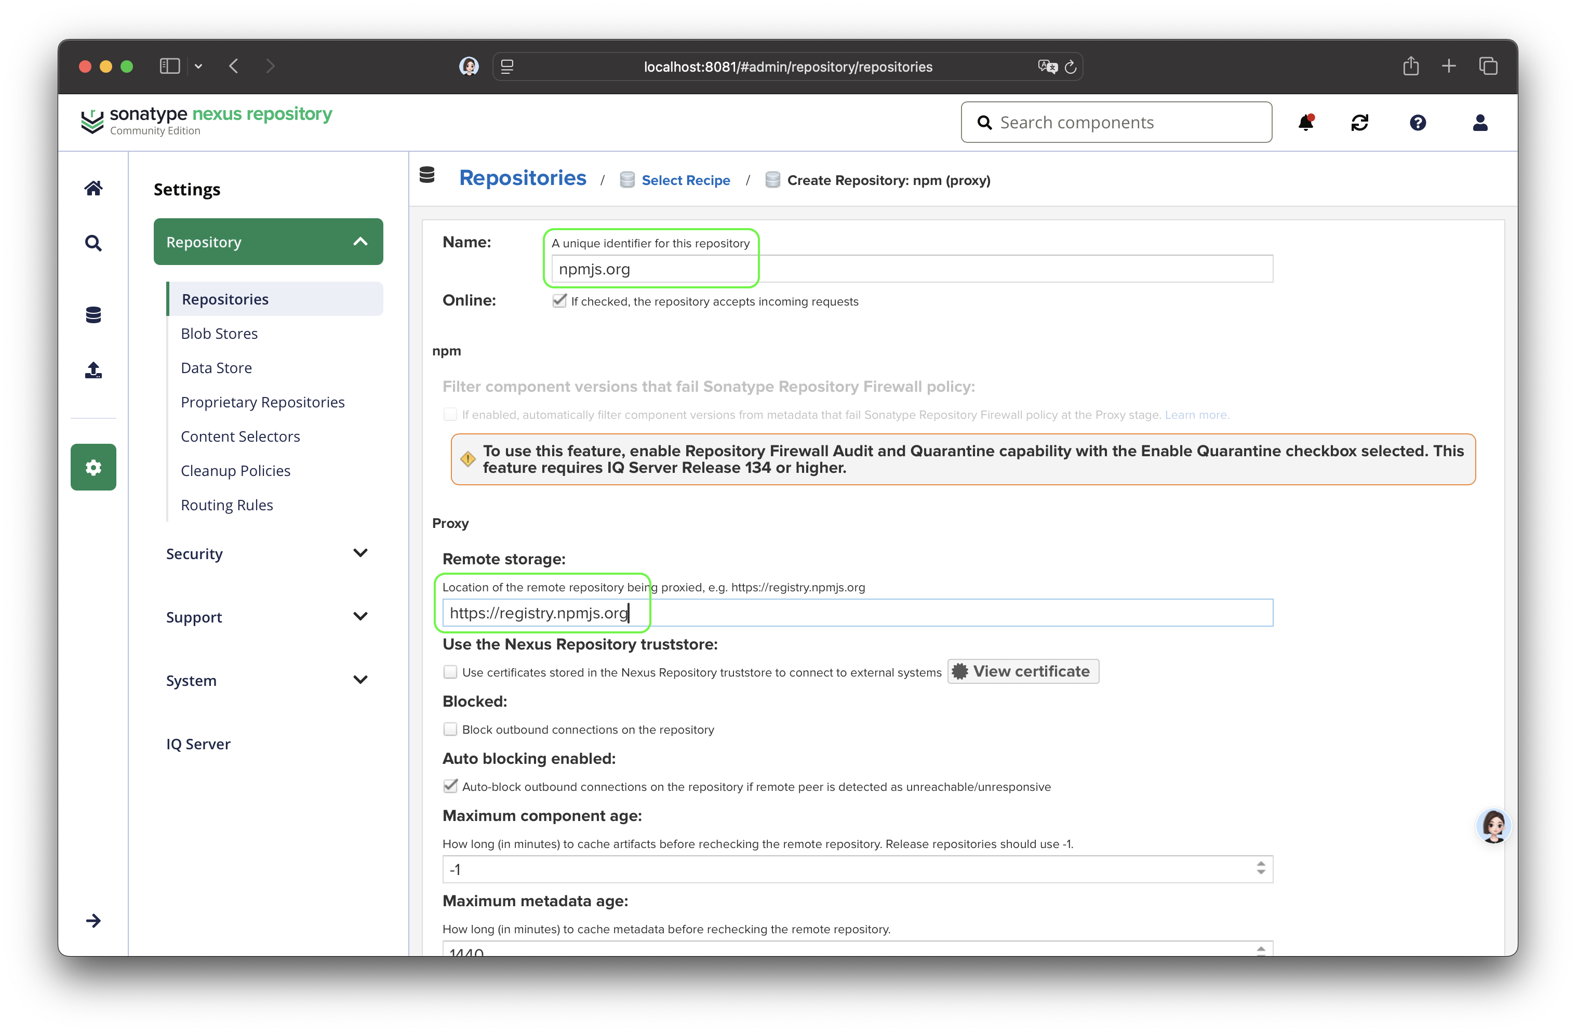Screen dimensions: 1576x1033
Task: Click the Search components box
Action: [x=1116, y=123]
